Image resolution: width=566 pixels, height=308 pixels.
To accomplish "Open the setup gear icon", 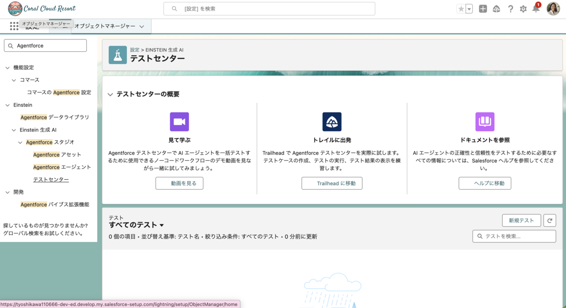I will [x=523, y=8].
